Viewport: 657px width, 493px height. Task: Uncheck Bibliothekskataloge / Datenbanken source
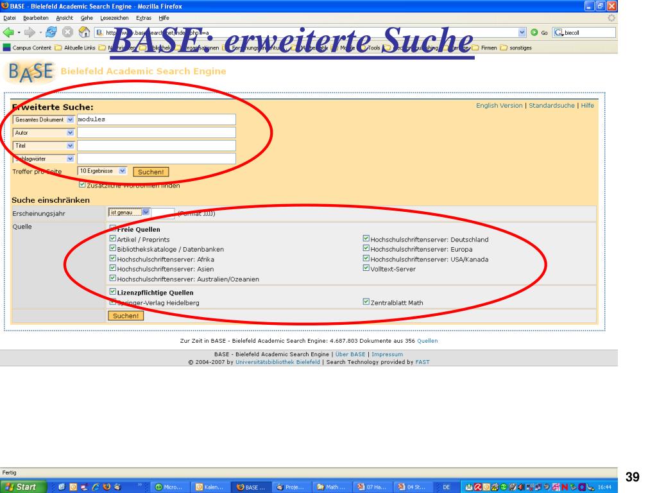point(113,248)
